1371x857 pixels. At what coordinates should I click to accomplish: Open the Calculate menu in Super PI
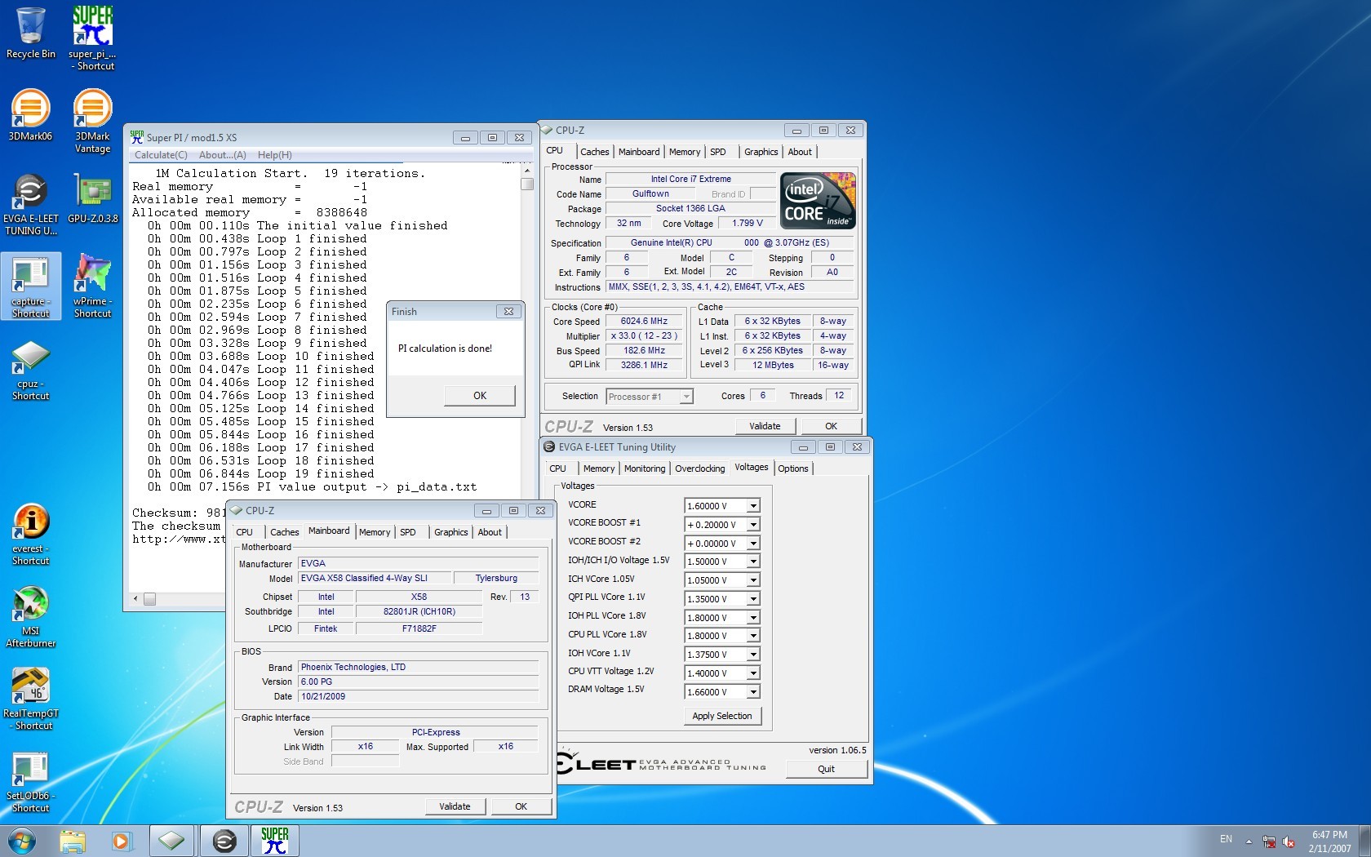[161, 155]
